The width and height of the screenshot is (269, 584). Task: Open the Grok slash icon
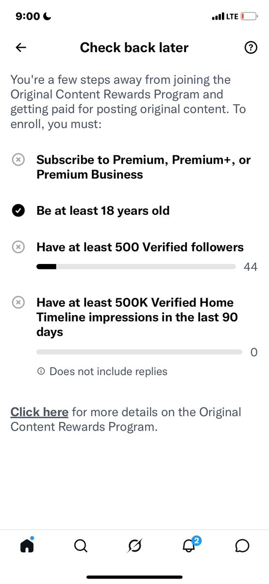coord(134,546)
